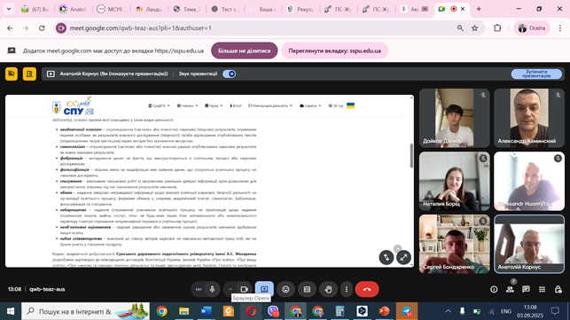Viewport: 570px width, 320px height.
Task: Switch to the Тема_2 browser tab
Action: [x=187, y=9]
